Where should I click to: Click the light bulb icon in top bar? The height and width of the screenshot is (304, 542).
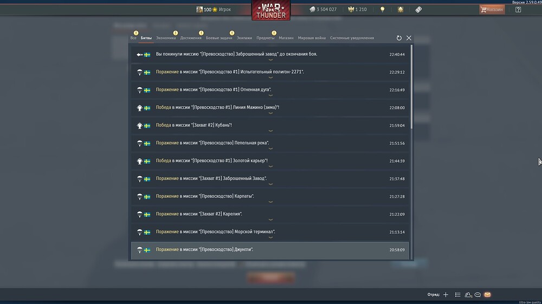(382, 9)
